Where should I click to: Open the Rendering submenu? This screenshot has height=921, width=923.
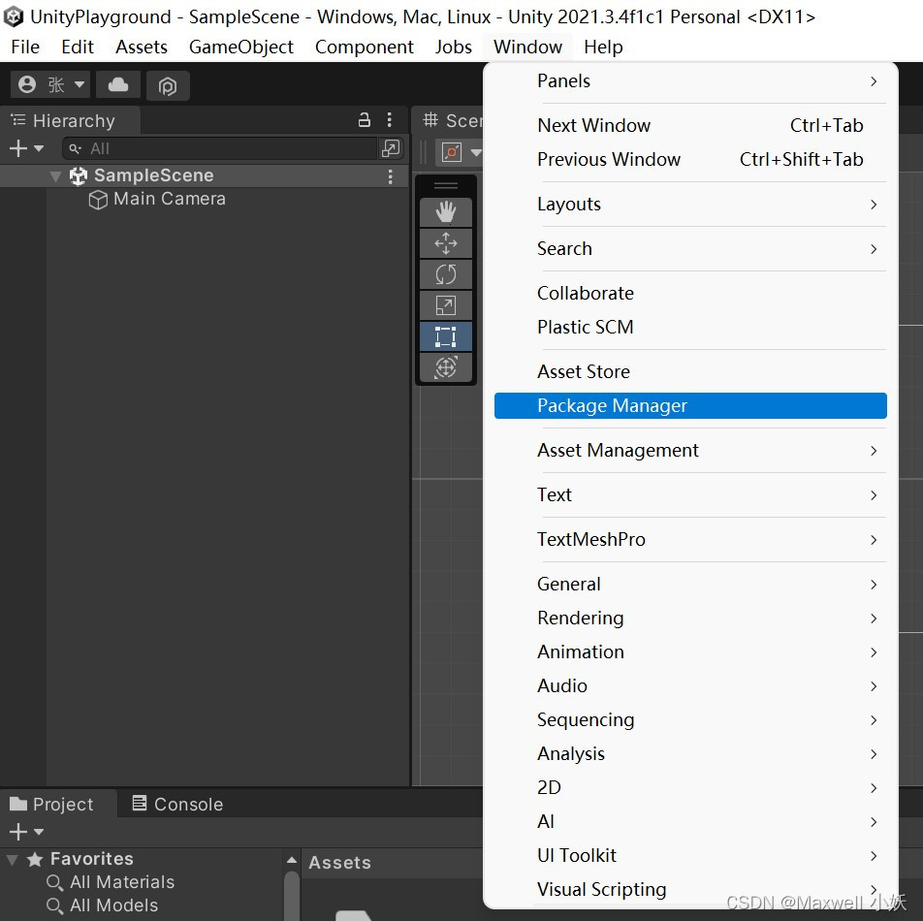[x=690, y=618]
